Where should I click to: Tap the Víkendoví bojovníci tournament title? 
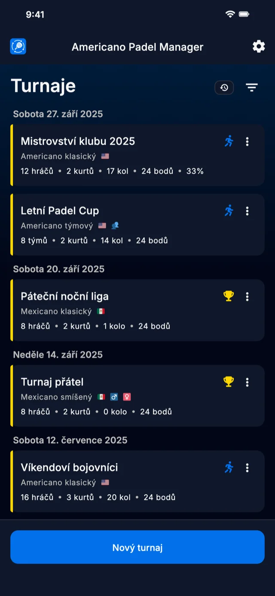(69, 467)
